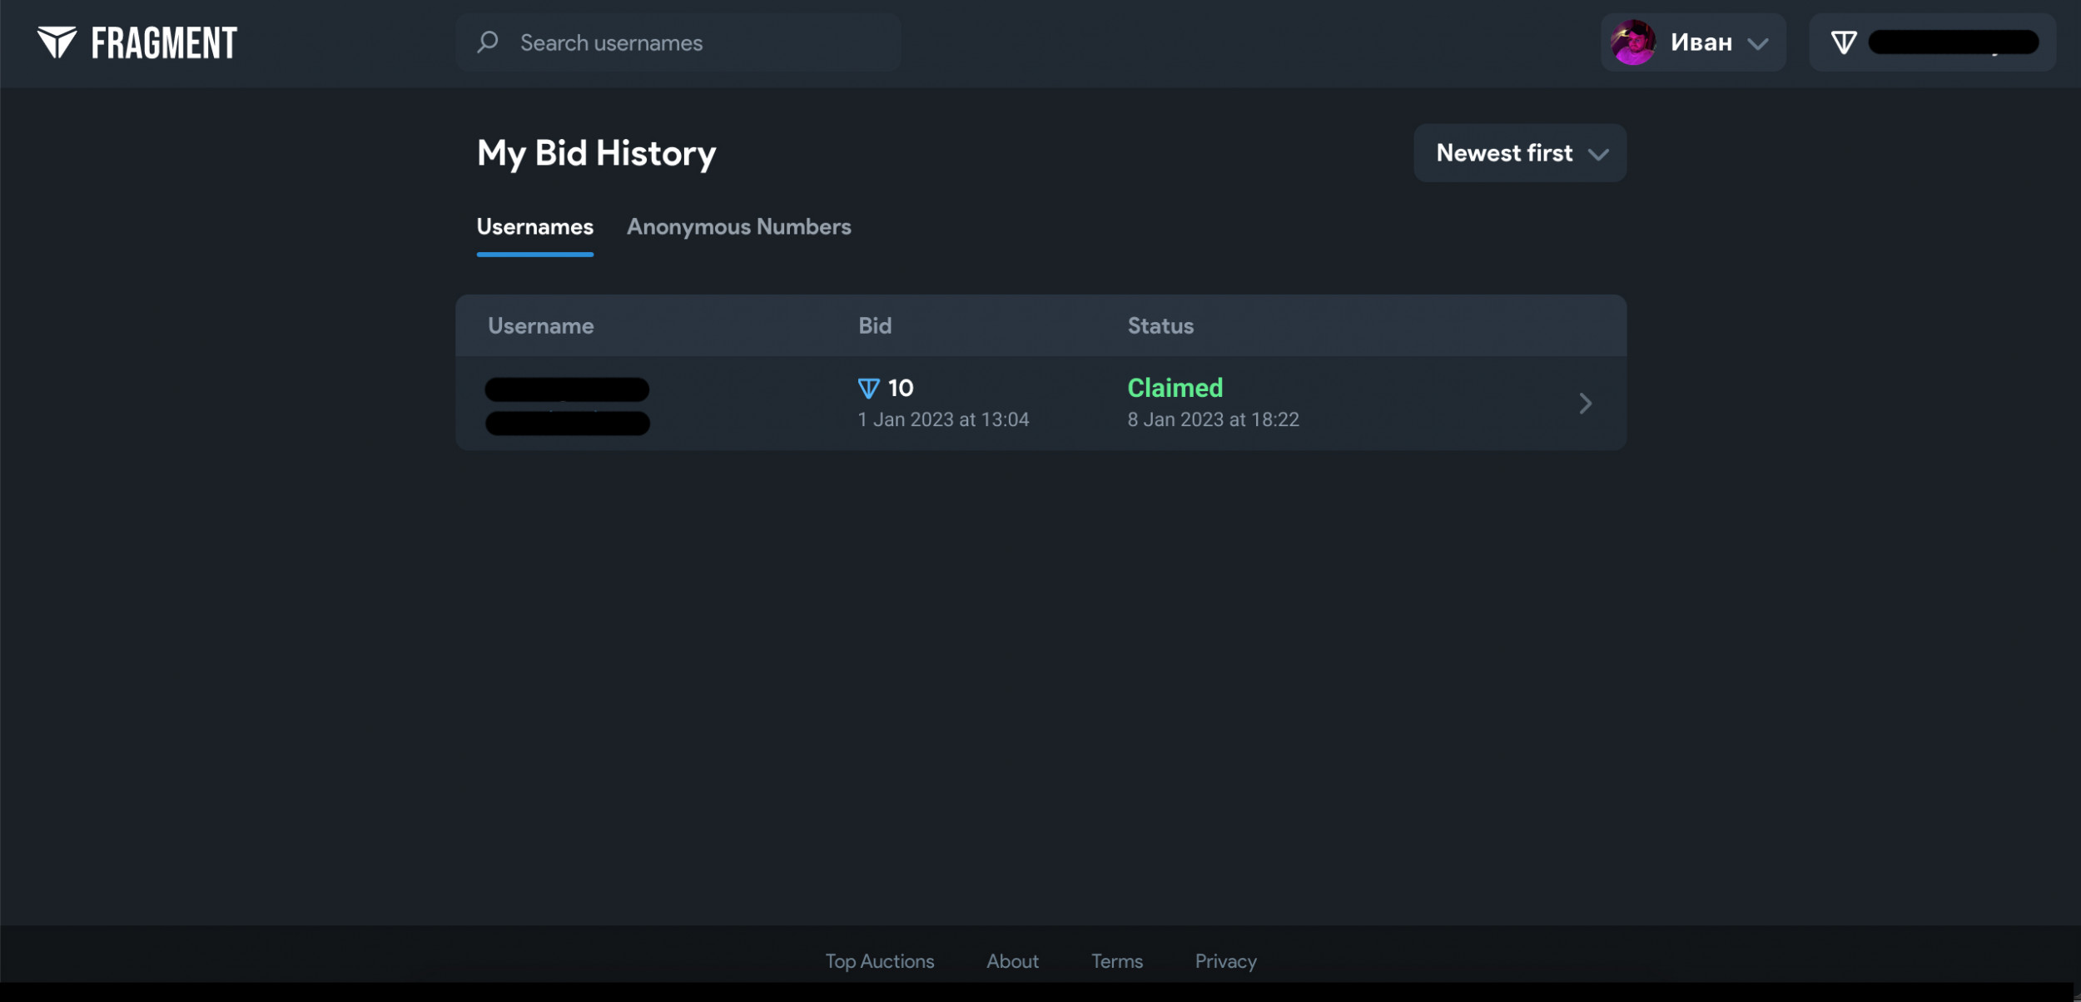This screenshot has height=1002, width=2081.
Task: Expand the Иван account menu arrow
Action: click(1758, 43)
